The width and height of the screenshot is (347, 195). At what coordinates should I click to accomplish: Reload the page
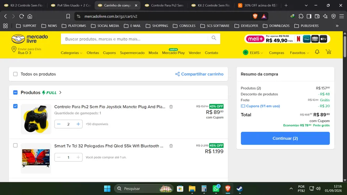[x=21, y=16]
